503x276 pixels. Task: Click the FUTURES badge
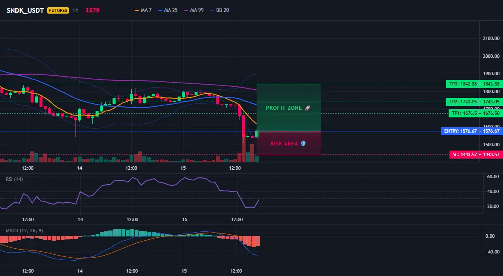click(x=58, y=10)
